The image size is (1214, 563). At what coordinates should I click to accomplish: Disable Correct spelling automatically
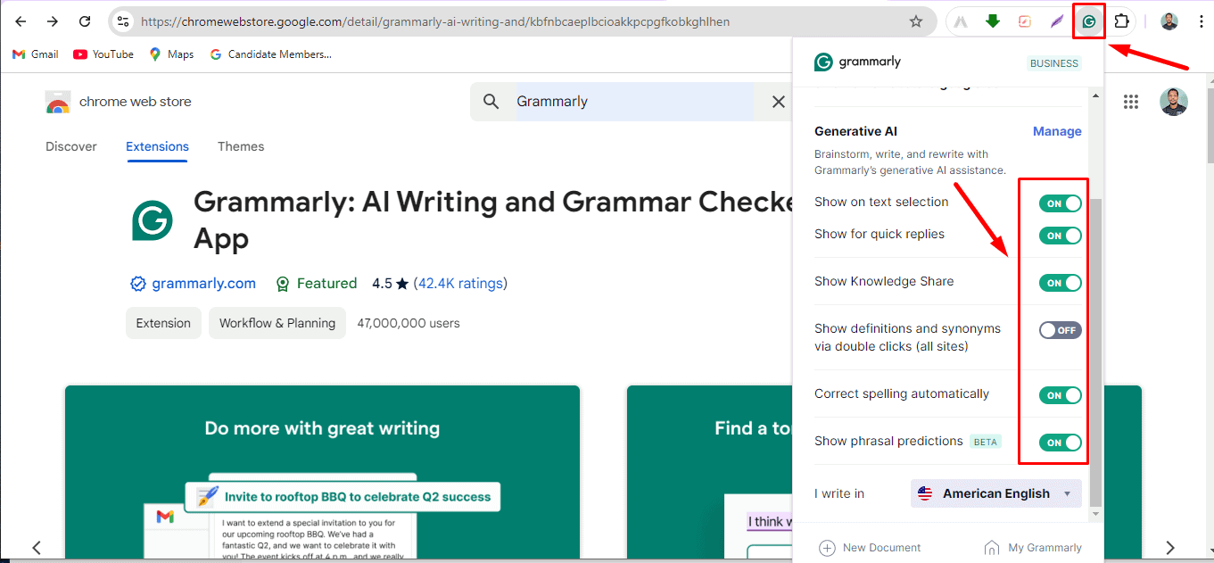[1061, 395]
